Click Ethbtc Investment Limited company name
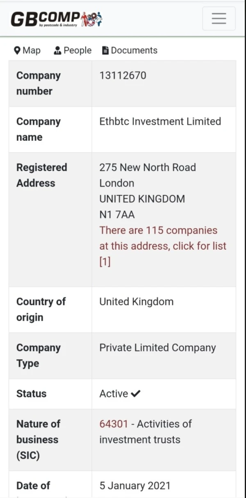The width and height of the screenshot is (246, 498). 160,121
